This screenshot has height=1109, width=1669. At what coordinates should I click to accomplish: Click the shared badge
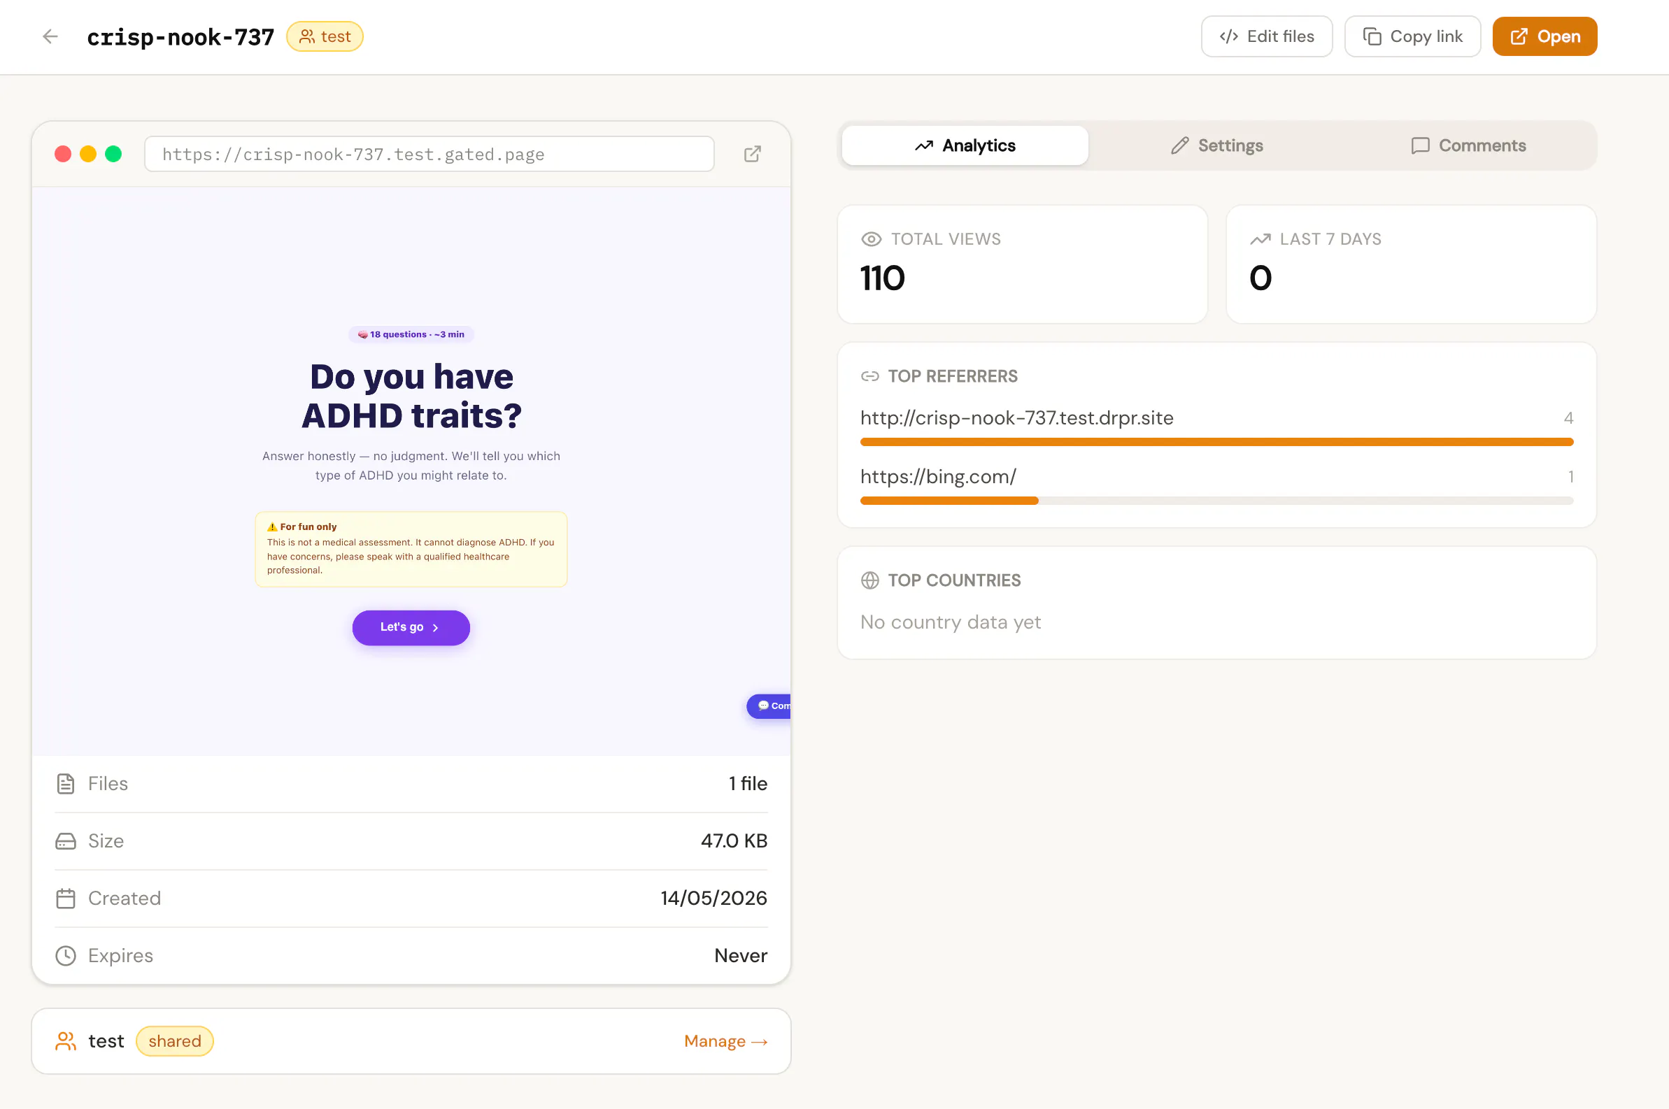175,1041
